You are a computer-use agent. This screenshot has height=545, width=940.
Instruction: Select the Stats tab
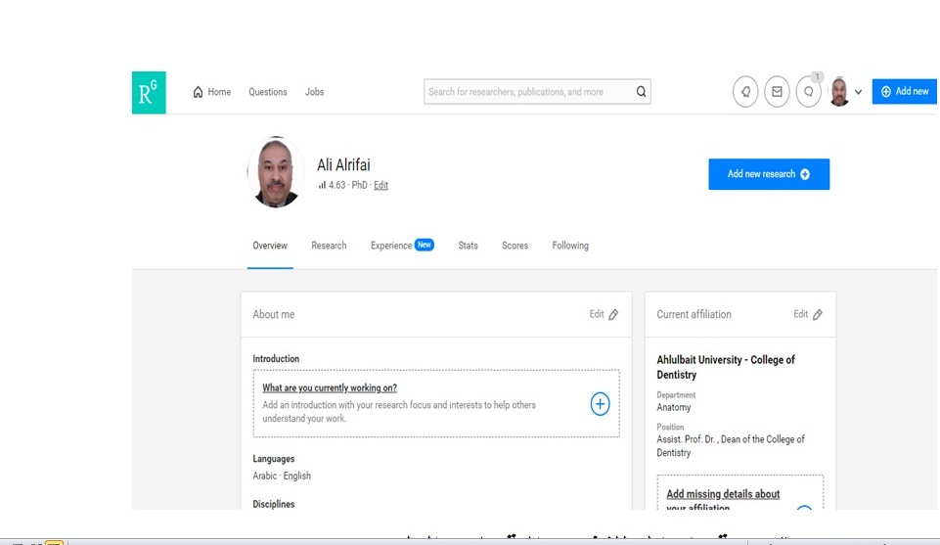(468, 246)
